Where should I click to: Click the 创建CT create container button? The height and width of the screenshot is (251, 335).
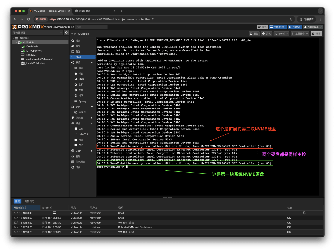click(295, 27)
